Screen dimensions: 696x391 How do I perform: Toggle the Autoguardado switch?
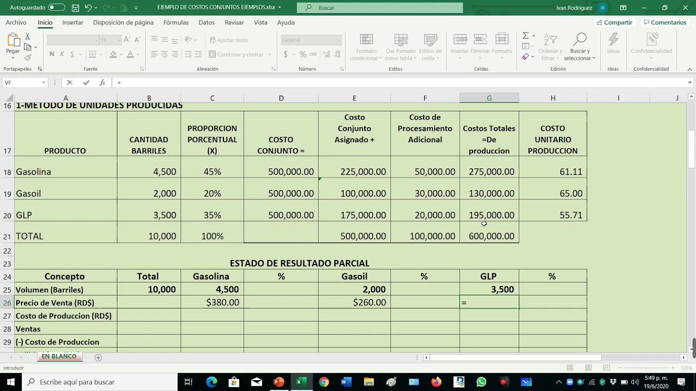point(56,8)
